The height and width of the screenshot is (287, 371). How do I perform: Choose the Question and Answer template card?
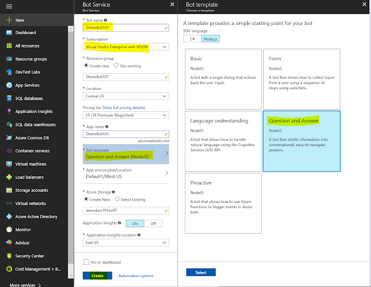(x=301, y=141)
